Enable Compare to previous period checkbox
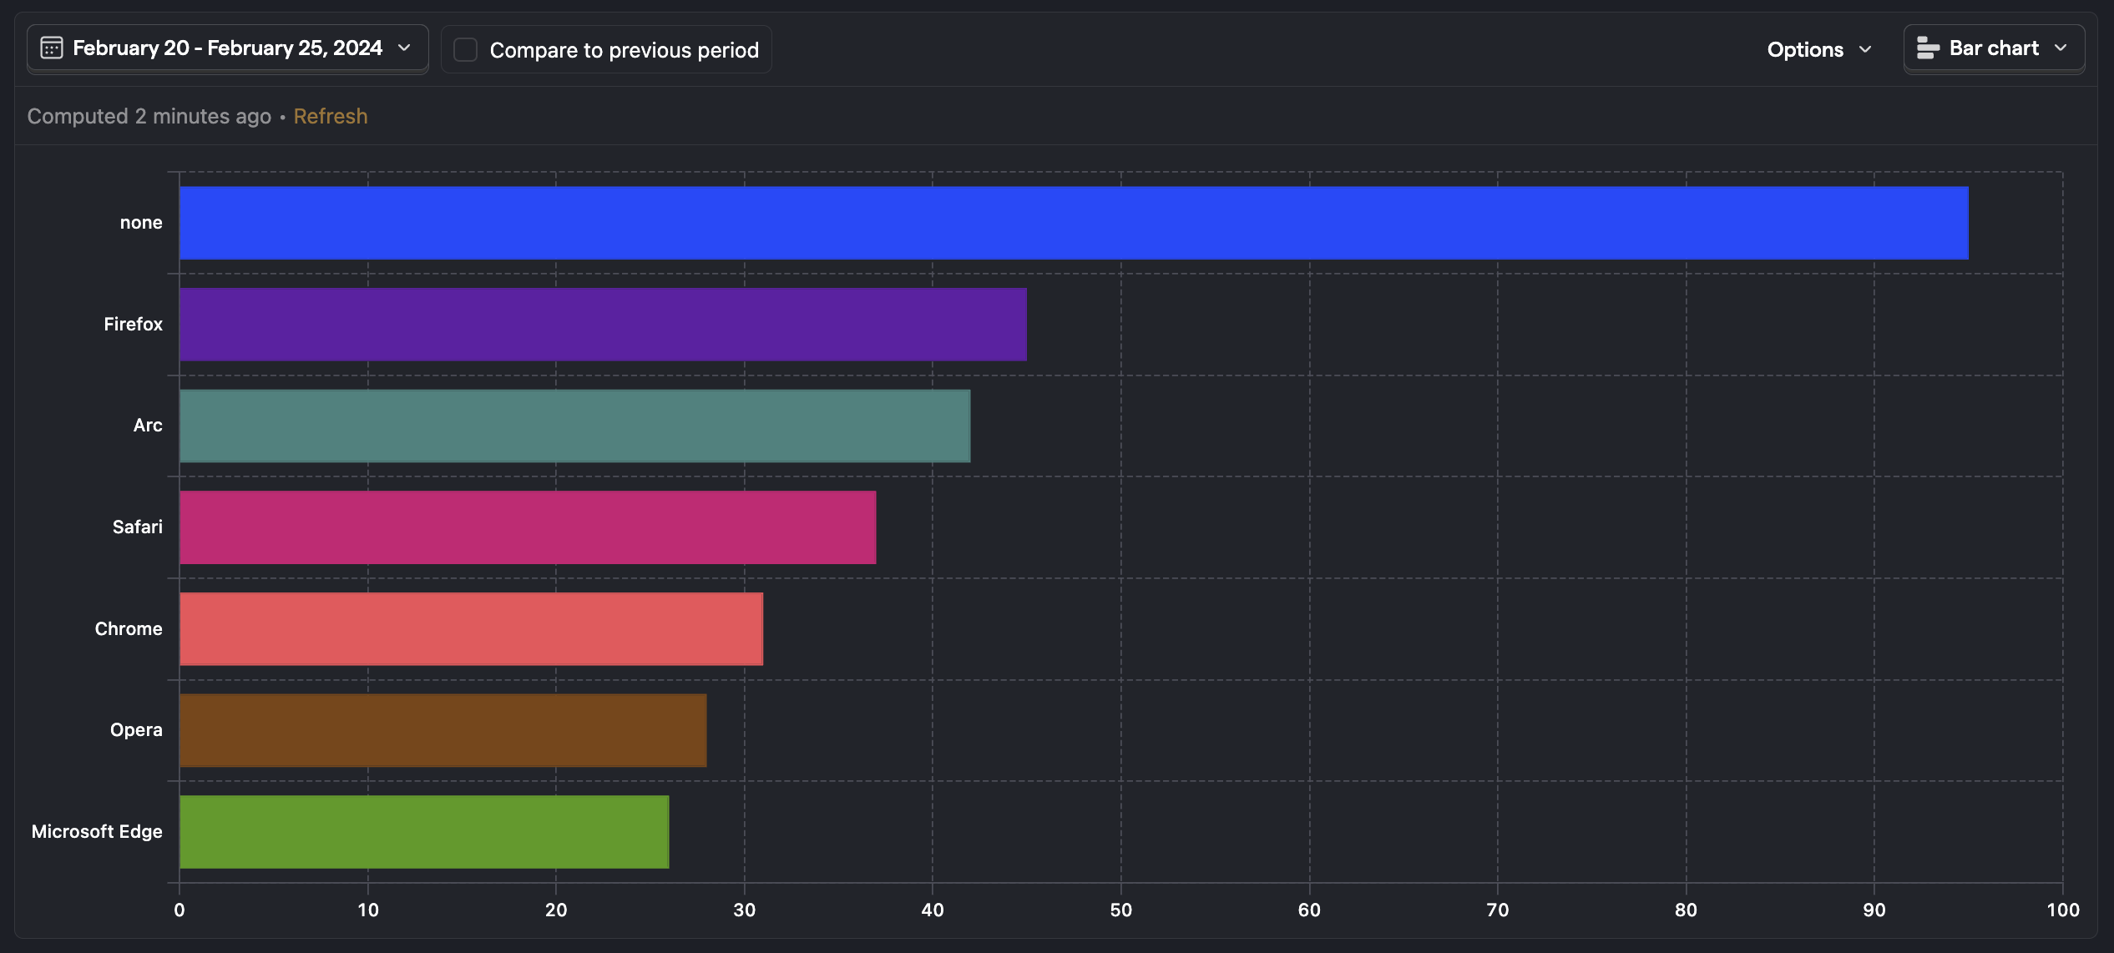Screen dimensions: 2114x953 click(x=465, y=50)
